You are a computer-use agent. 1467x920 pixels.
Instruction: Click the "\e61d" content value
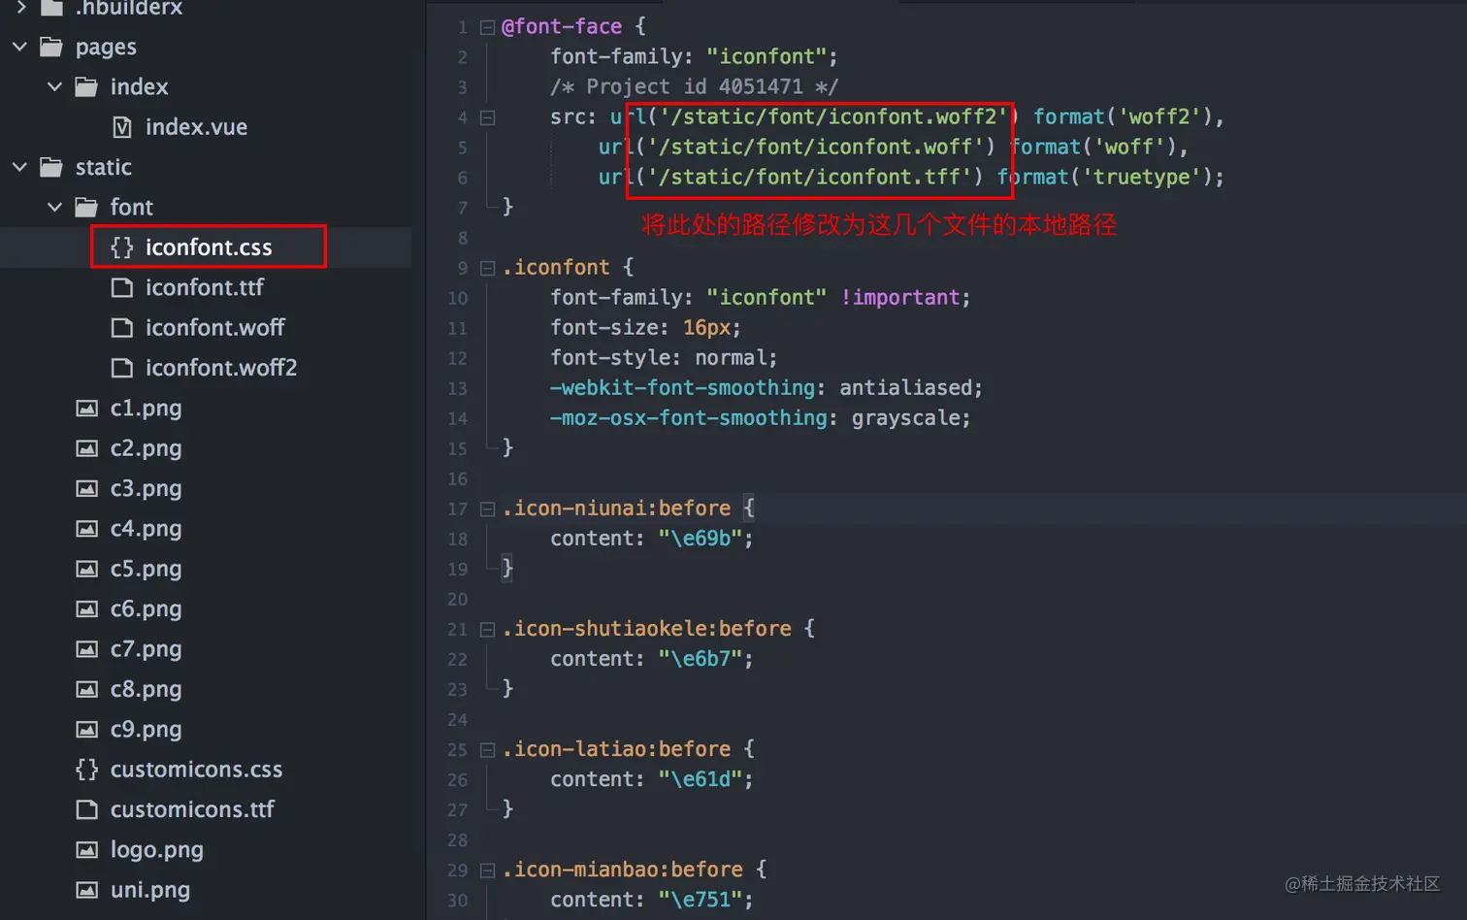tap(701, 779)
